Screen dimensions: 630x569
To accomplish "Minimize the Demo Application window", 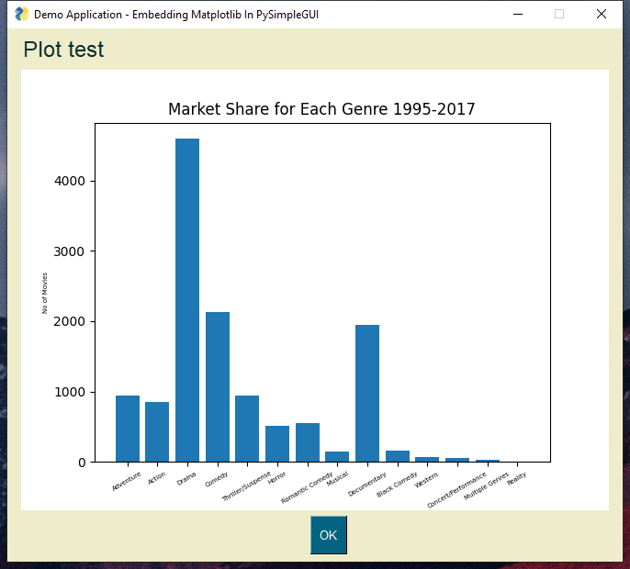I will coord(519,15).
